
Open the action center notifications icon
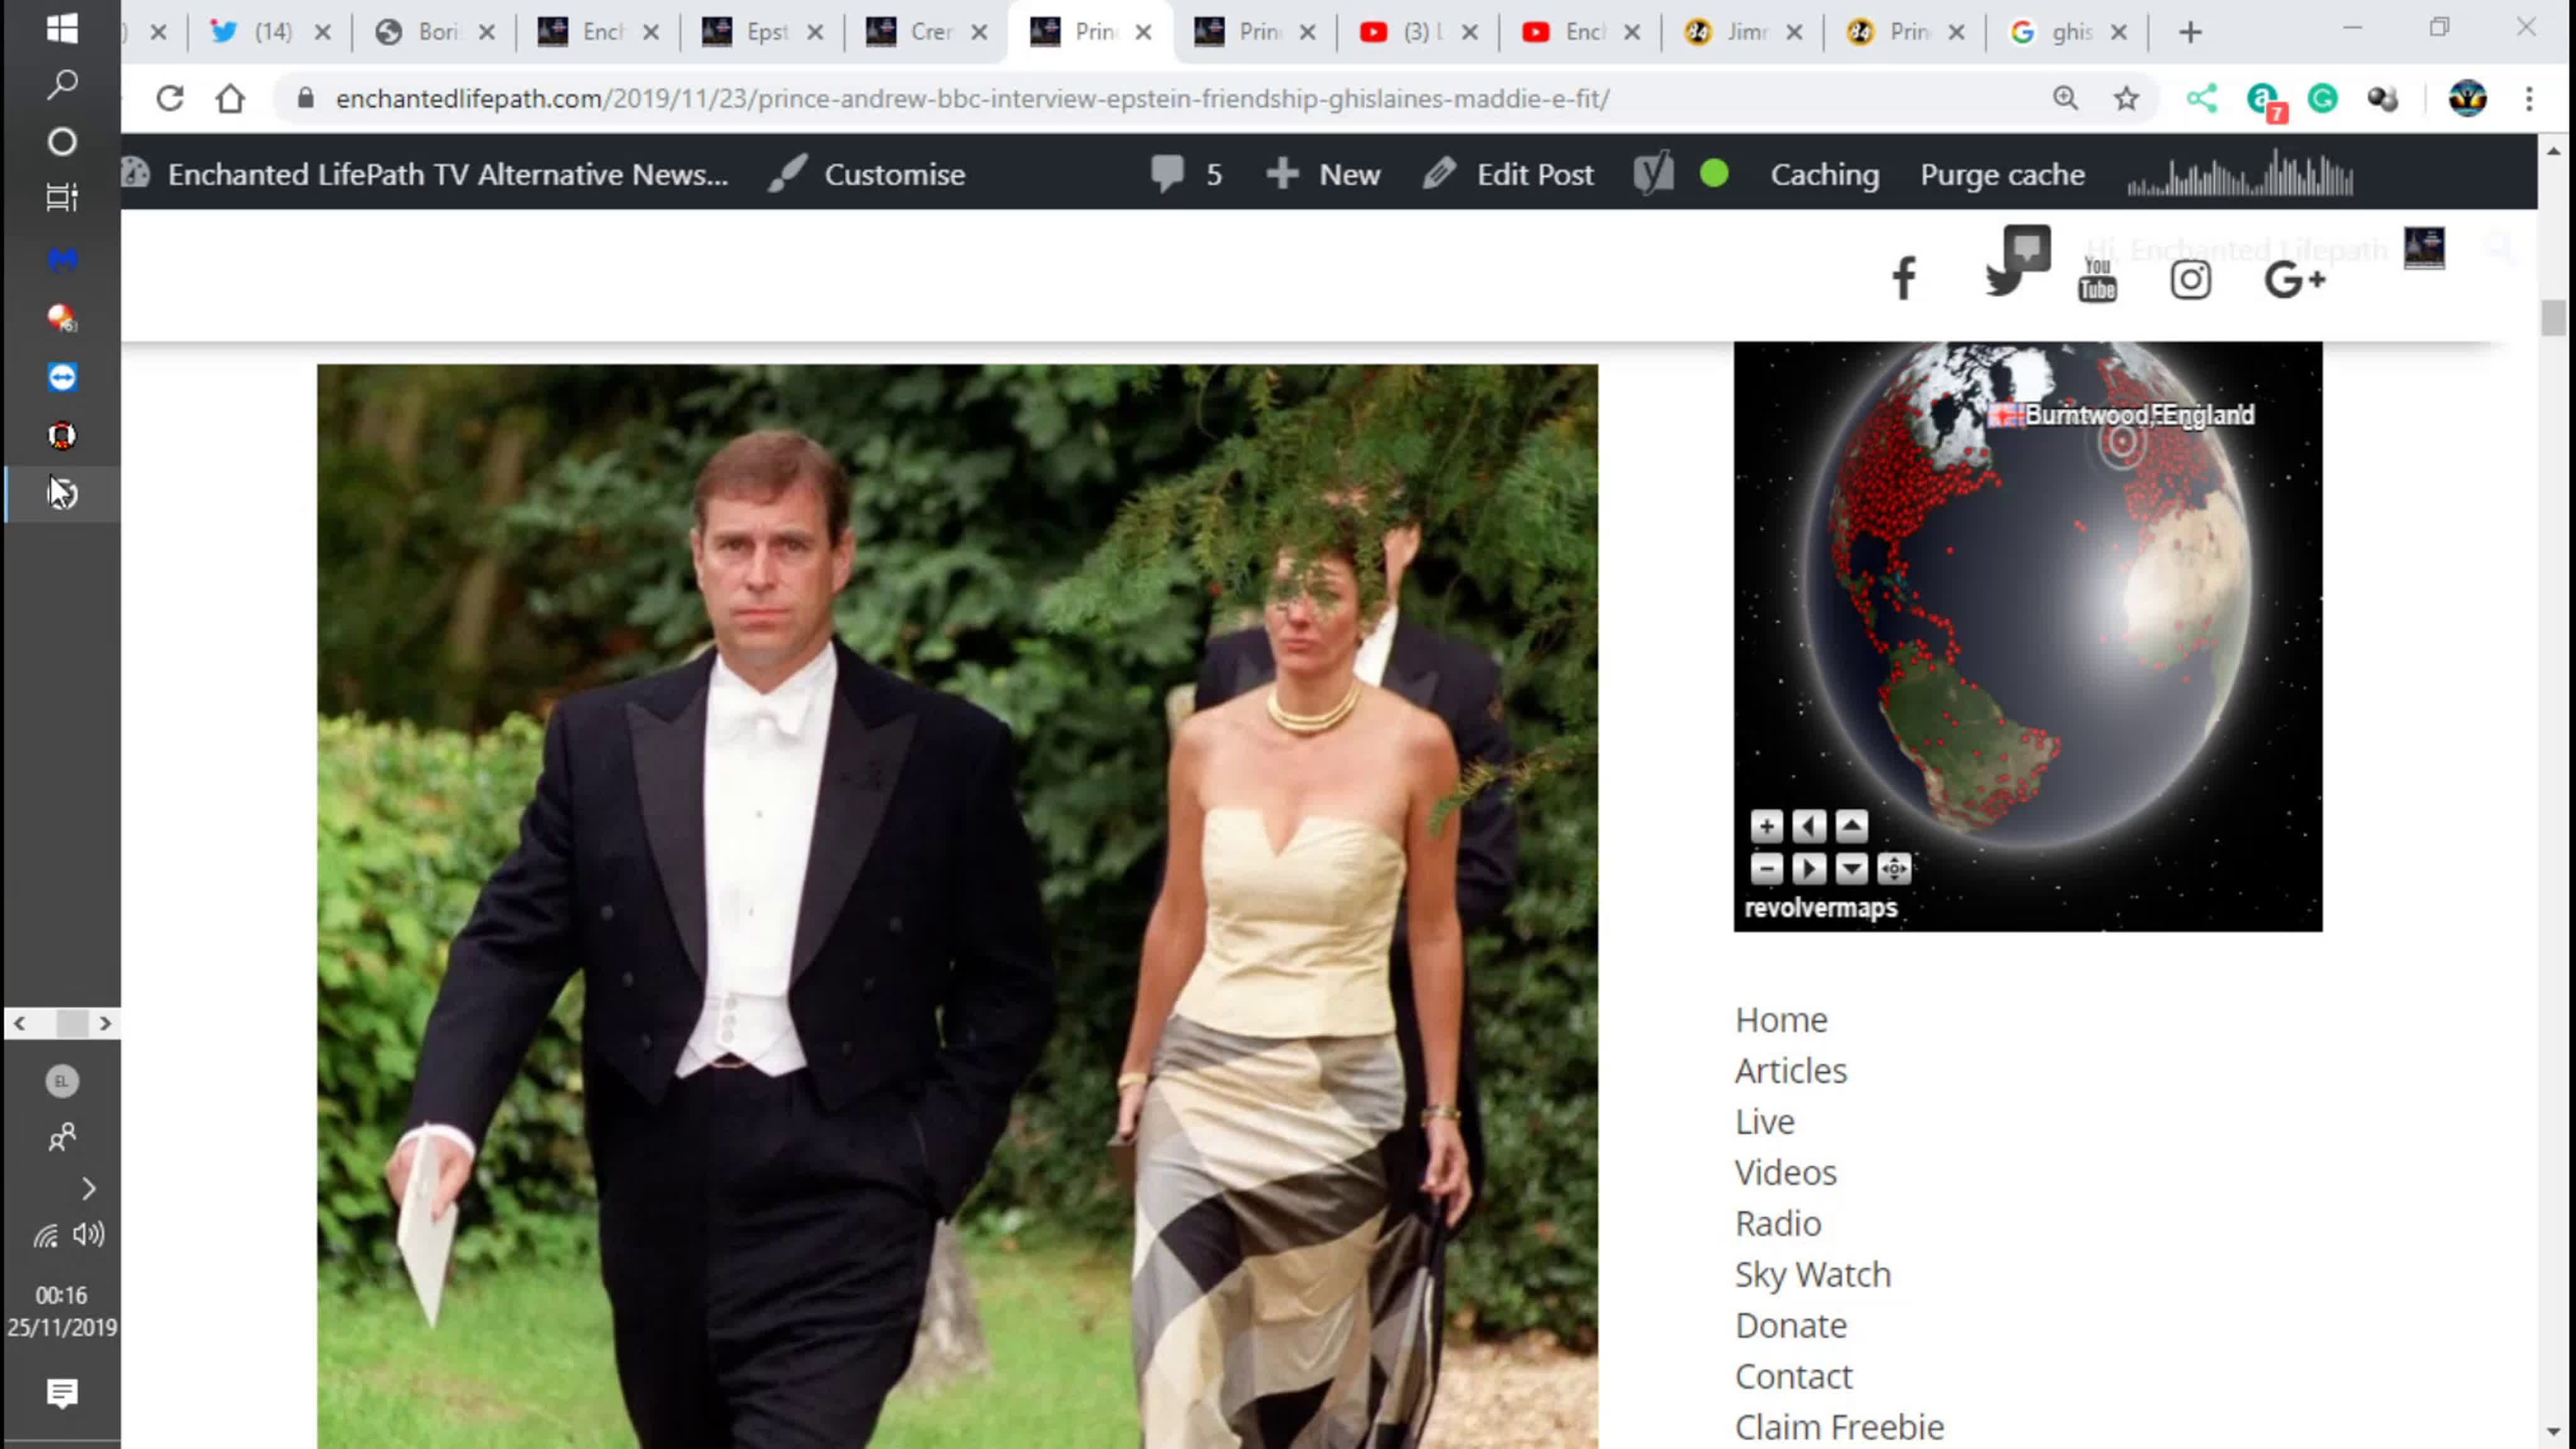click(x=62, y=1392)
